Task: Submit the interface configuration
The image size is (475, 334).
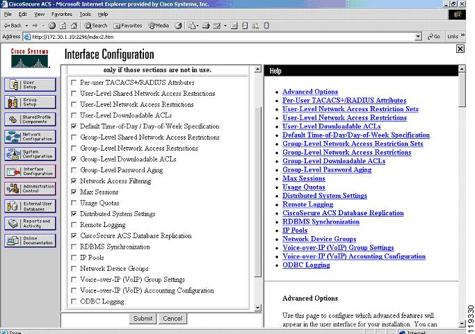Action: pyautogui.click(x=143, y=318)
